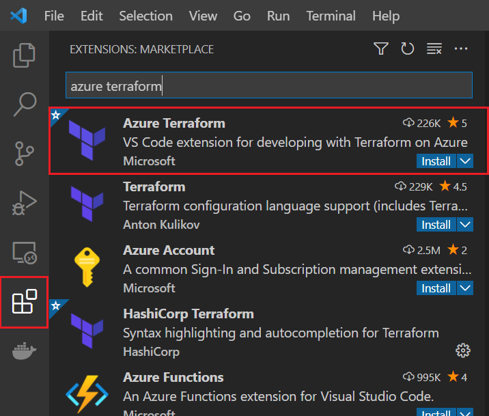Open the File menu

[x=54, y=16]
